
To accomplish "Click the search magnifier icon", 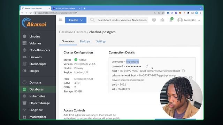I will (92, 20).
